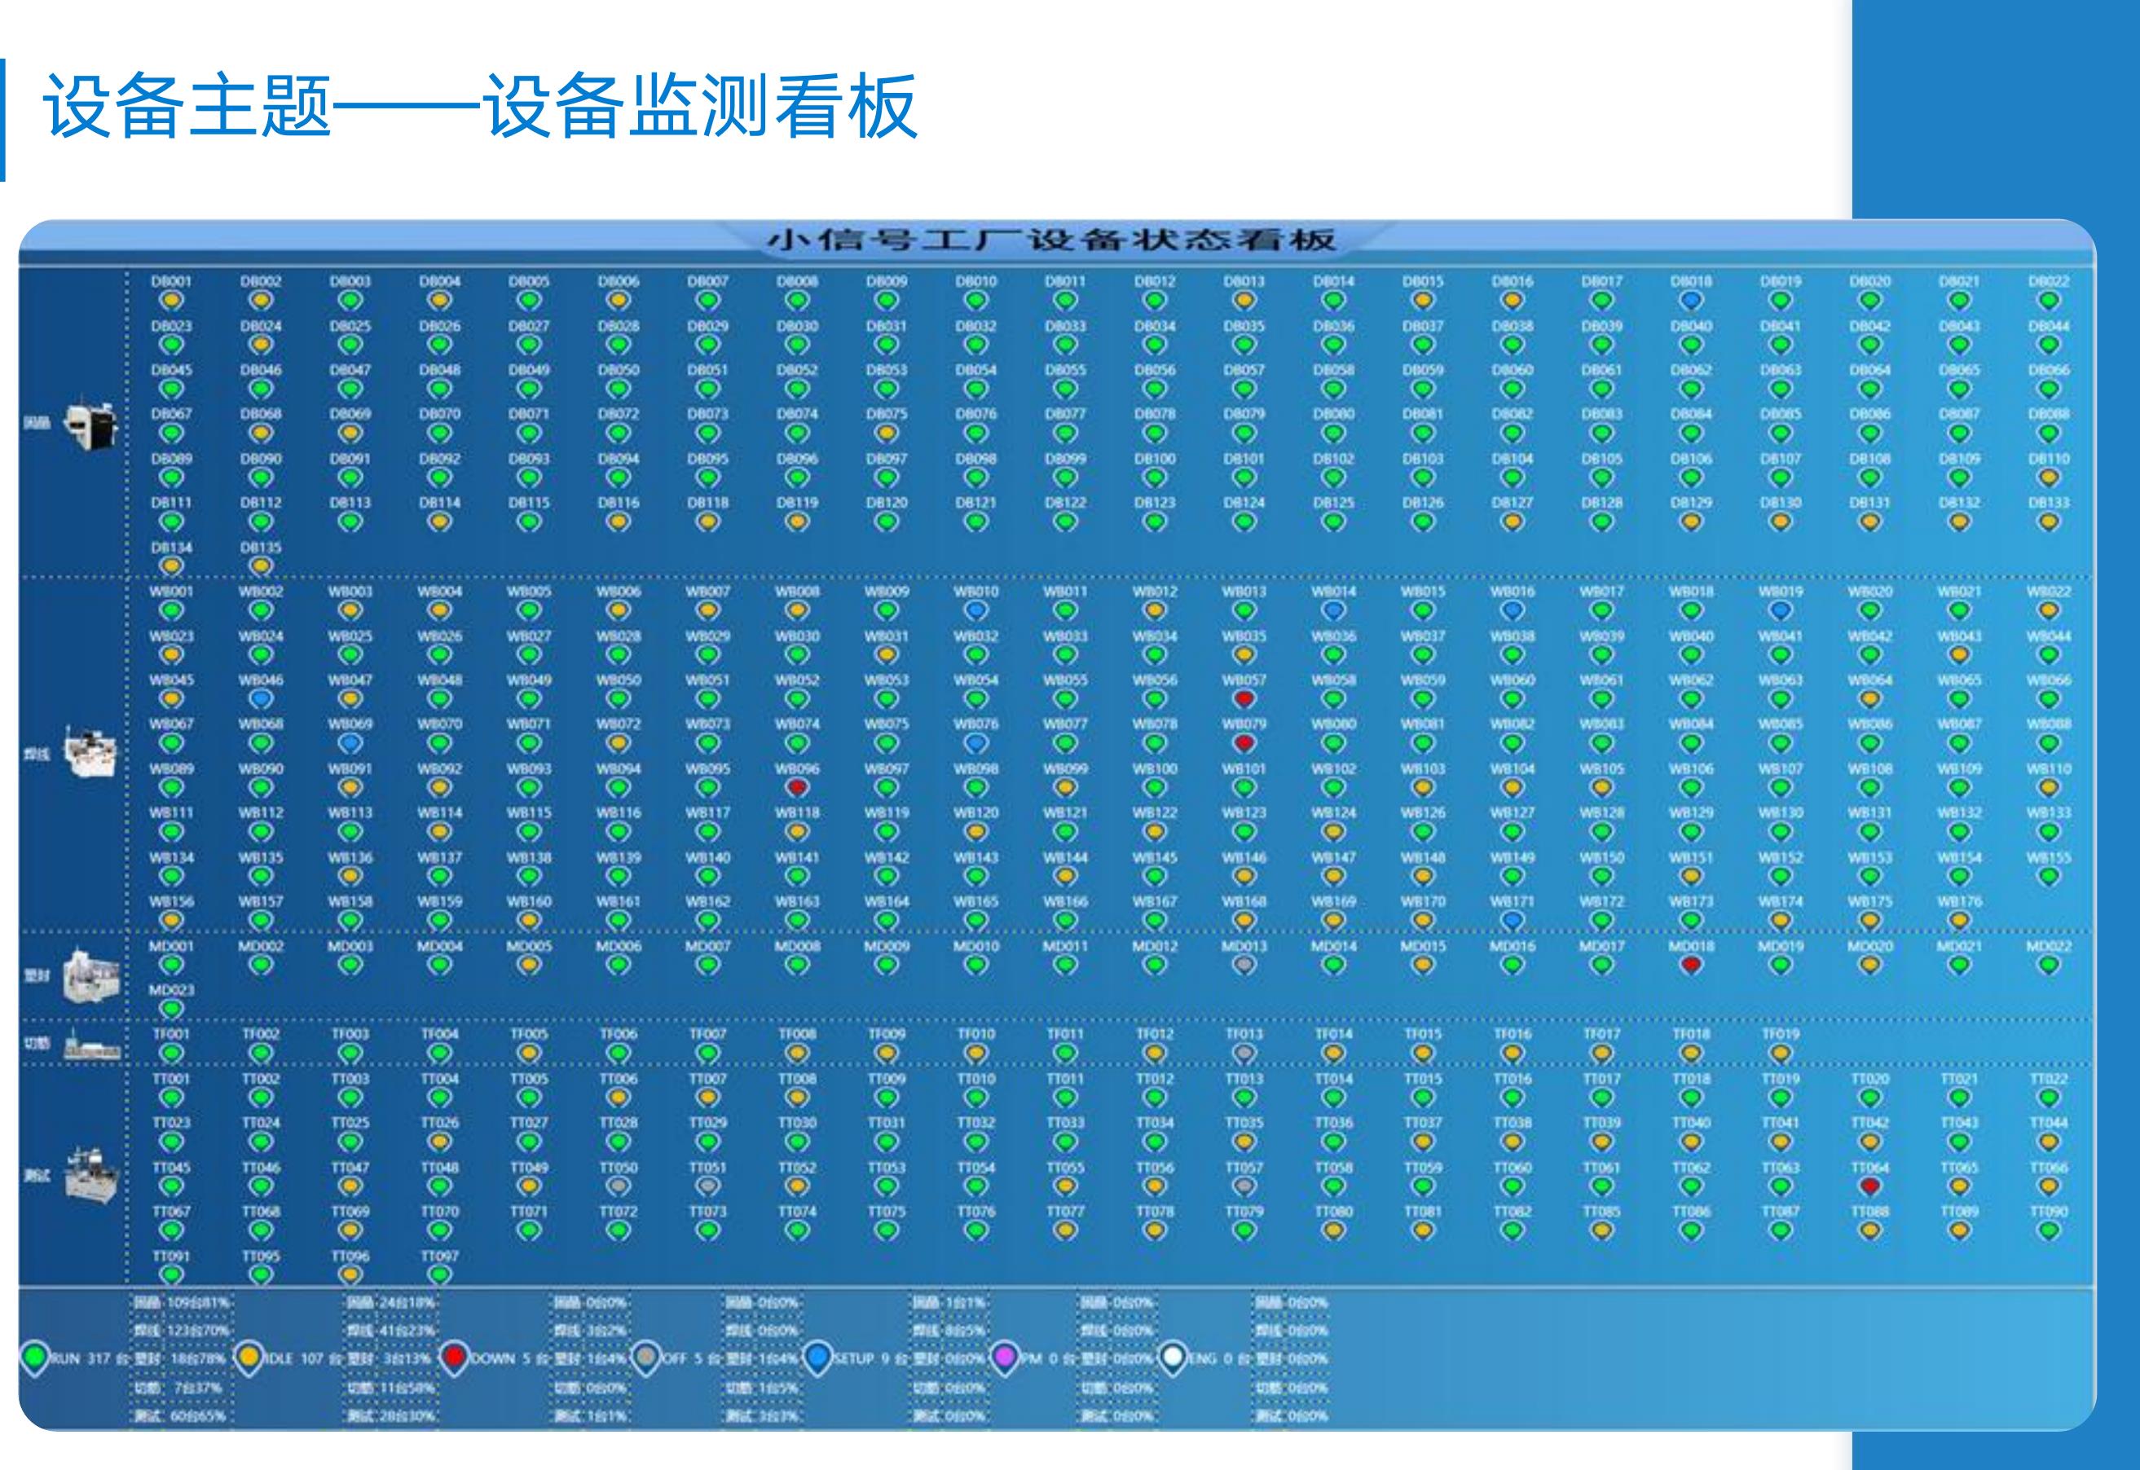This screenshot has width=2140, height=1470.
Task: Select the green WB001 status marker
Action: (x=171, y=610)
